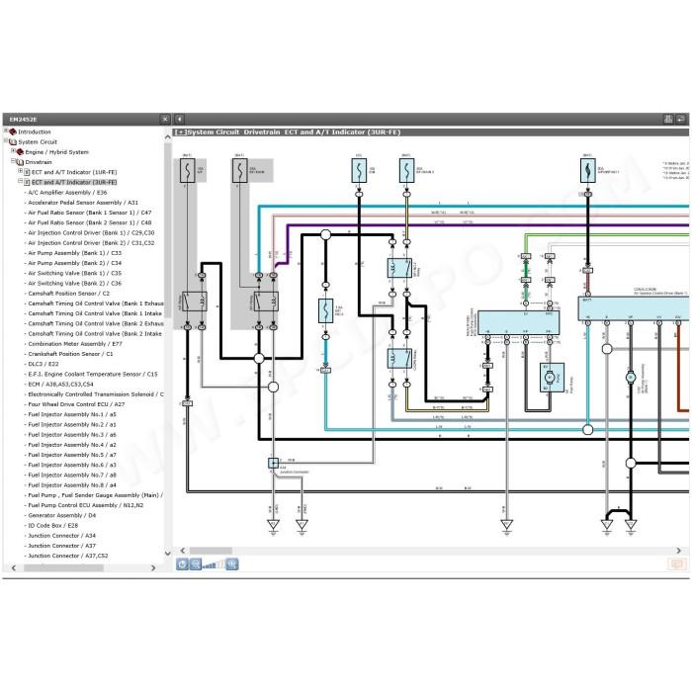Screen dimensions: 692x692
Task: Click the print icon in diagram header
Action: pyautogui.click(x=668, y=120)
